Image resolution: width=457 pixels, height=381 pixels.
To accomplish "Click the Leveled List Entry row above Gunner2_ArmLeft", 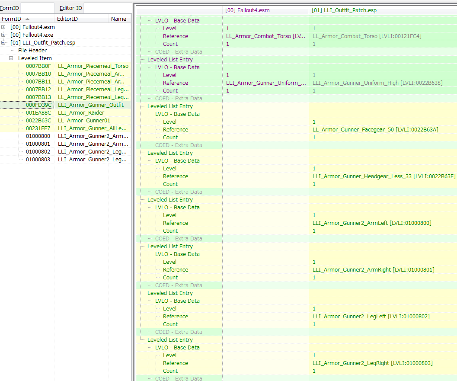I will coord(170,200).
